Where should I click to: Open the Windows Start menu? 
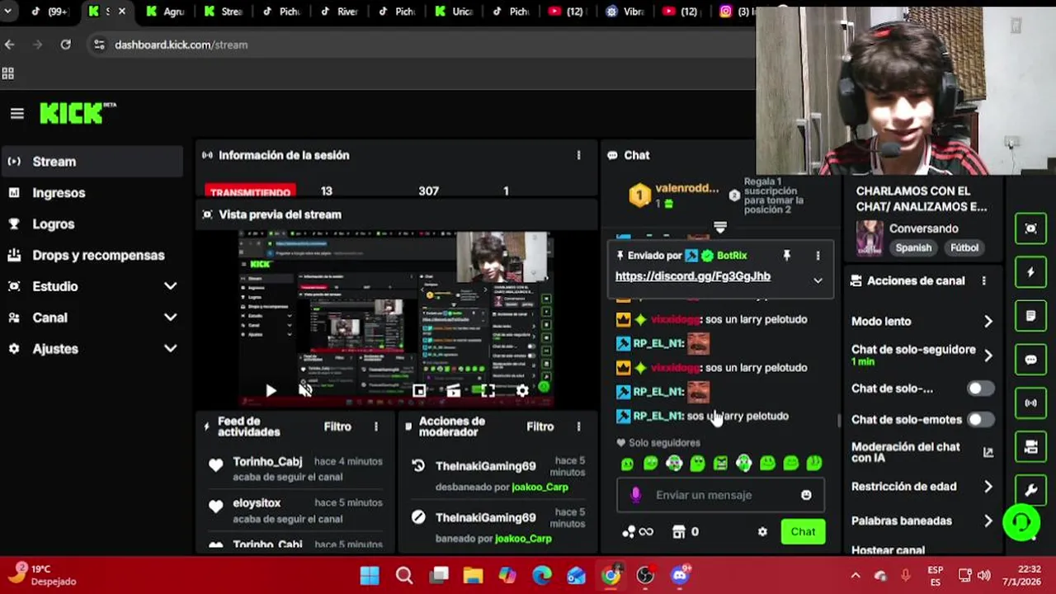[x=370, y=575]
